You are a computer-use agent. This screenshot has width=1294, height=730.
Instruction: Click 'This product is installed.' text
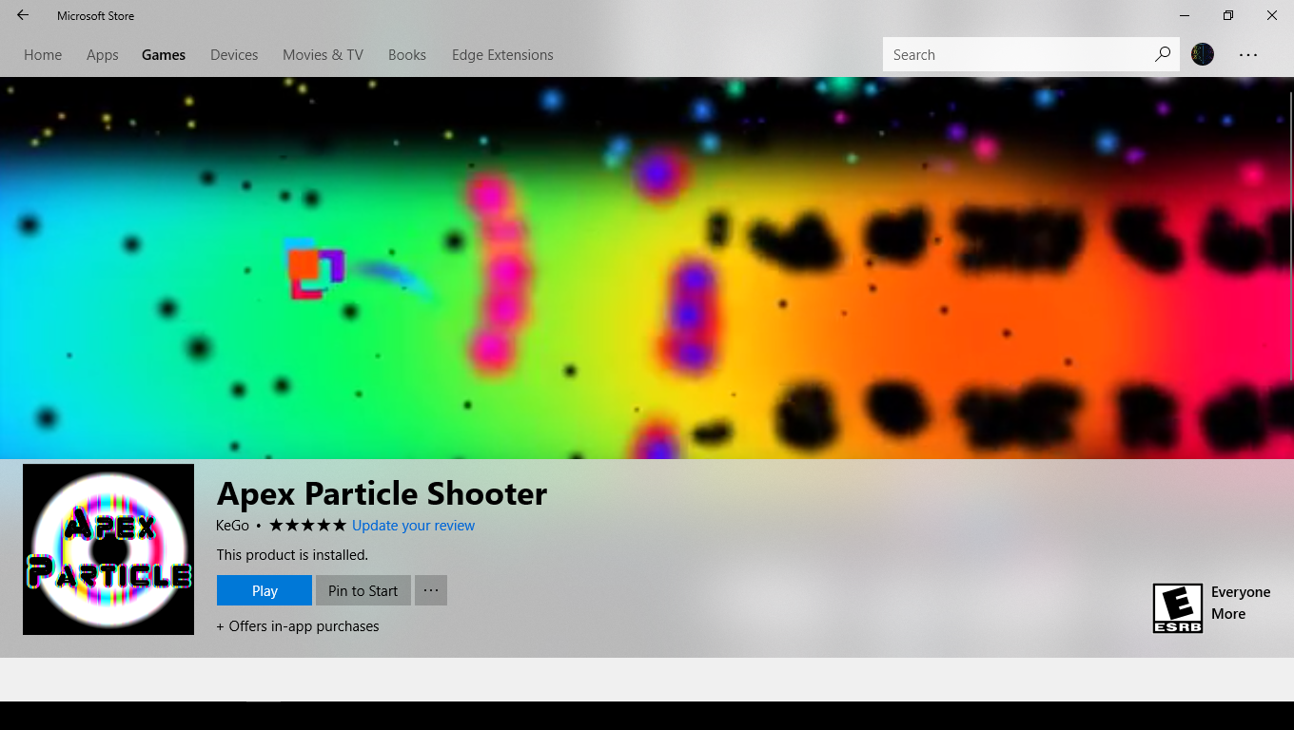292,555
